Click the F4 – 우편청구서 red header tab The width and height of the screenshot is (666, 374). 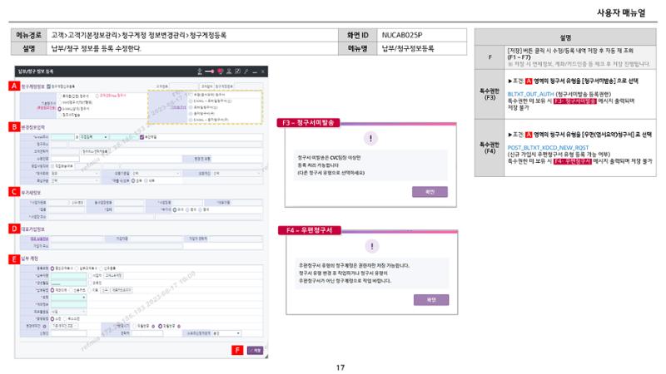[x=310, y=230]
